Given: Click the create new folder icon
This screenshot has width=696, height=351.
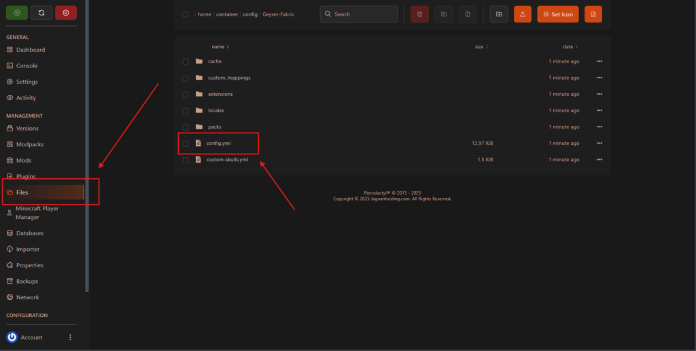Looking at the screenshot, I should coord(498,14).
